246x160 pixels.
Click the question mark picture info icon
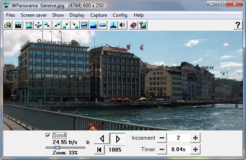[143, 25]
